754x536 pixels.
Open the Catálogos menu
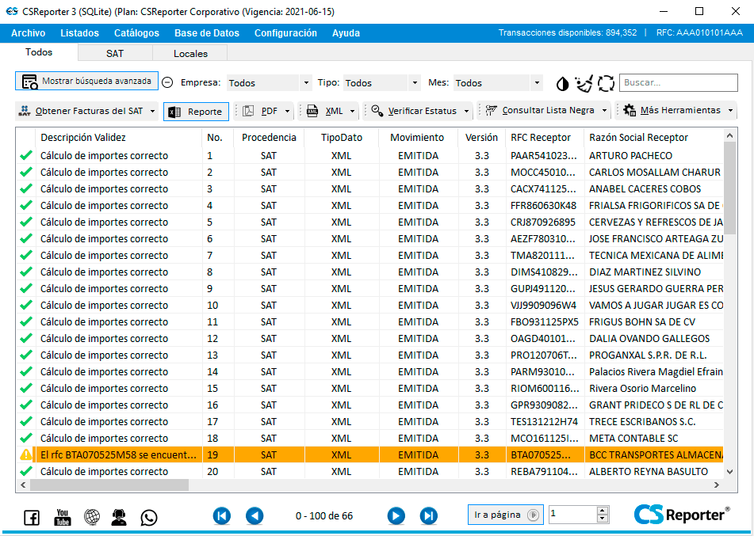pyautogui.click(x=136, y=33)
